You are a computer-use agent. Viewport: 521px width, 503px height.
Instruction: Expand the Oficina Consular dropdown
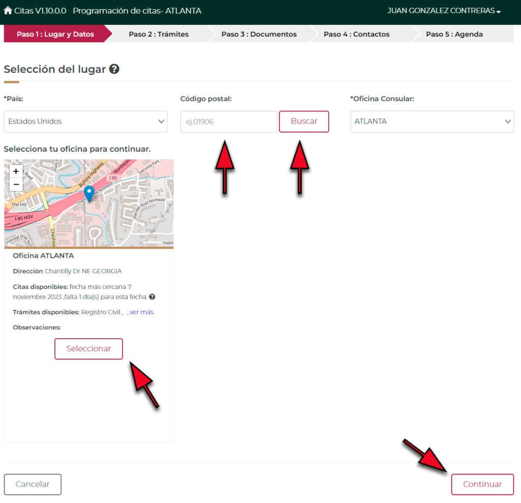(x=432, y=122)
